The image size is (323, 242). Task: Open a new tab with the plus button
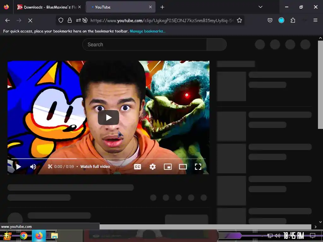coord(162,7)
